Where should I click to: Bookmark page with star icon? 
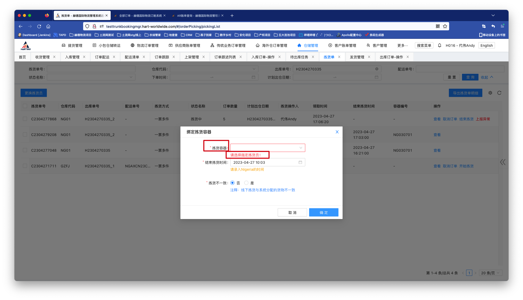445,26
